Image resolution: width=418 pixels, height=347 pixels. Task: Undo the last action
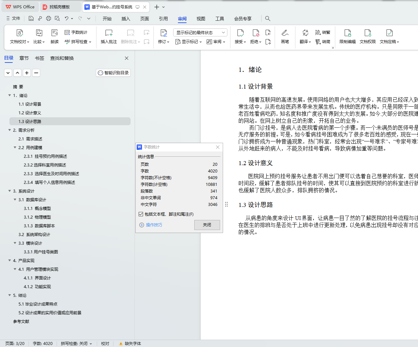tap(67, 18)
